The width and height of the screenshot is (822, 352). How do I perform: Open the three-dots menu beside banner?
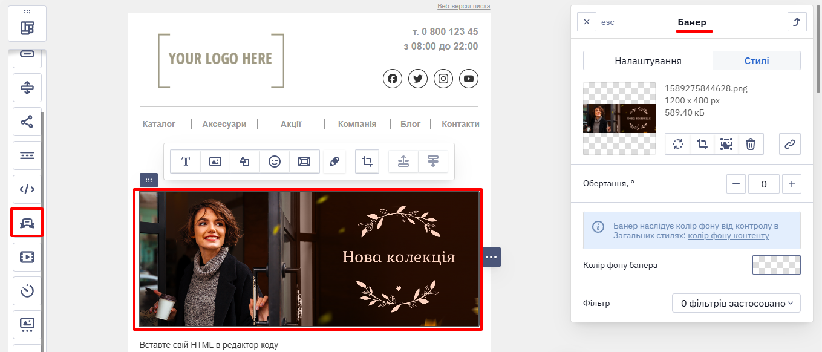(x=491, y=257)
